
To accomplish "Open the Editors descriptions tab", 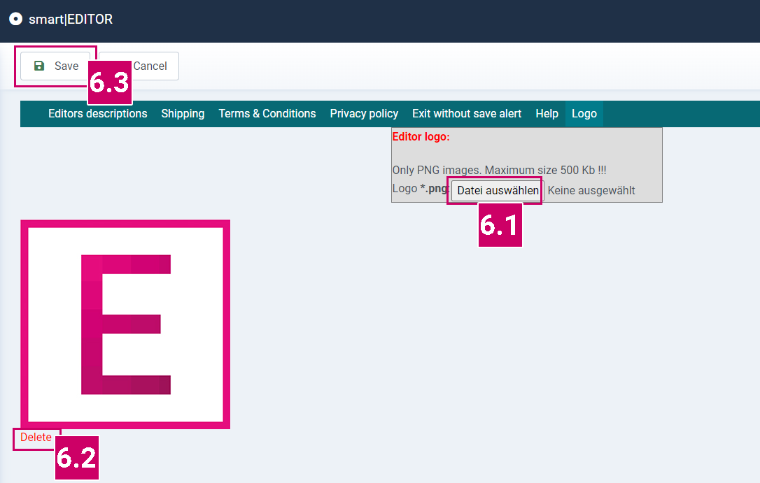I will pos(97,114).
